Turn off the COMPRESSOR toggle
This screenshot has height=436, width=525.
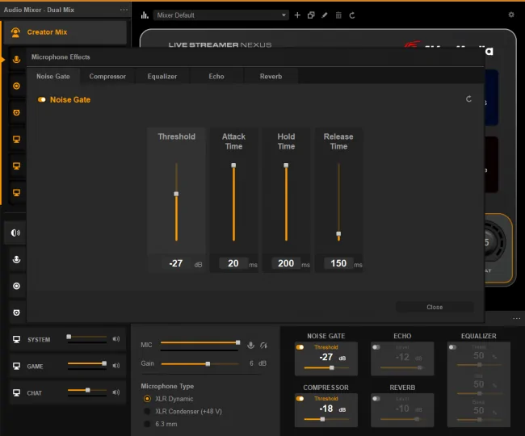click(300, 399)
